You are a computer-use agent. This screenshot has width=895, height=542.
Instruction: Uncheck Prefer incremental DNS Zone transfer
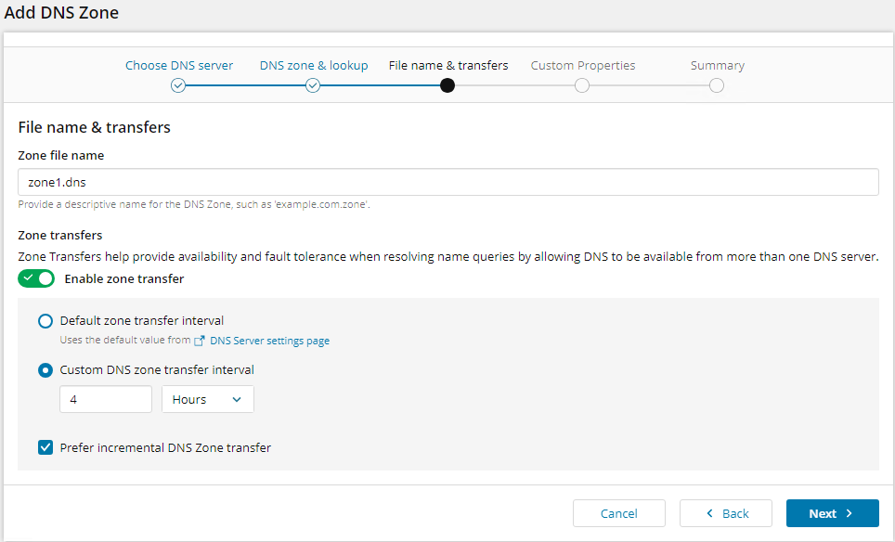[45, 447]
